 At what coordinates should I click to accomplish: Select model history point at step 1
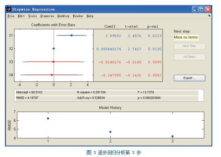[48, 118]
